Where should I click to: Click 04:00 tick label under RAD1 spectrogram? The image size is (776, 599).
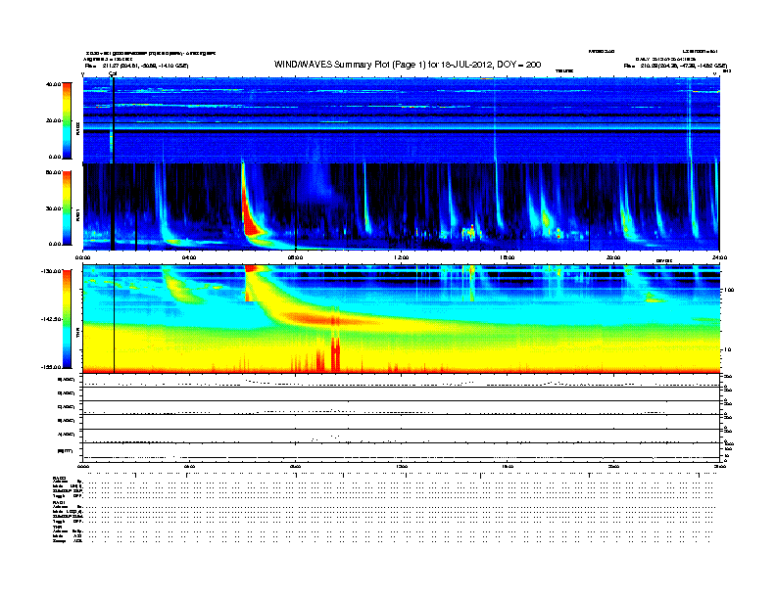pyautogui.click(x=189, y=257)
